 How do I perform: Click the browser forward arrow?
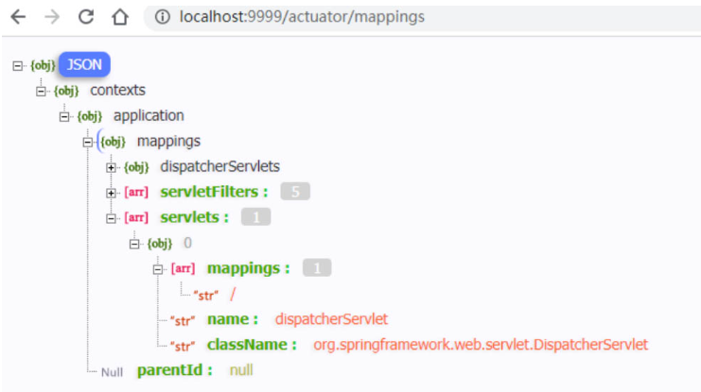coord(52,17)
